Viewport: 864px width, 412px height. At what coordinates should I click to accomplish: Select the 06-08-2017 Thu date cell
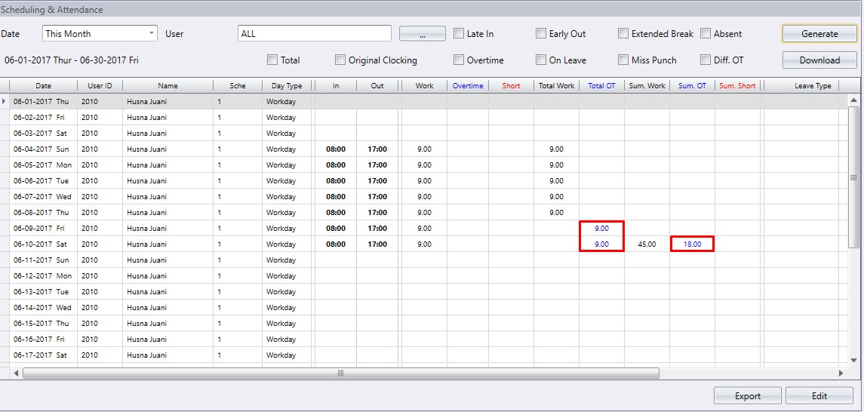point(44,213)
